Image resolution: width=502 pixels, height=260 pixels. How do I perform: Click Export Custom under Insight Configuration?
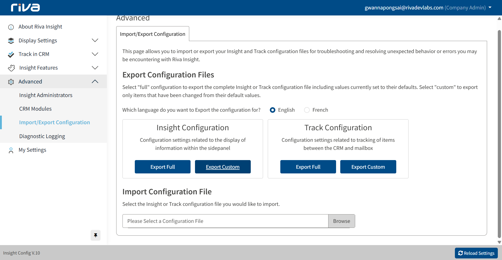click(x=223, y=167)
